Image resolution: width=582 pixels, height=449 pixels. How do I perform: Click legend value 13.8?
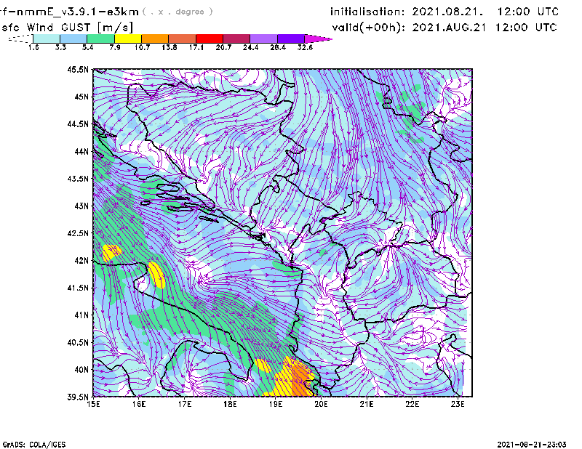[170, 47]
